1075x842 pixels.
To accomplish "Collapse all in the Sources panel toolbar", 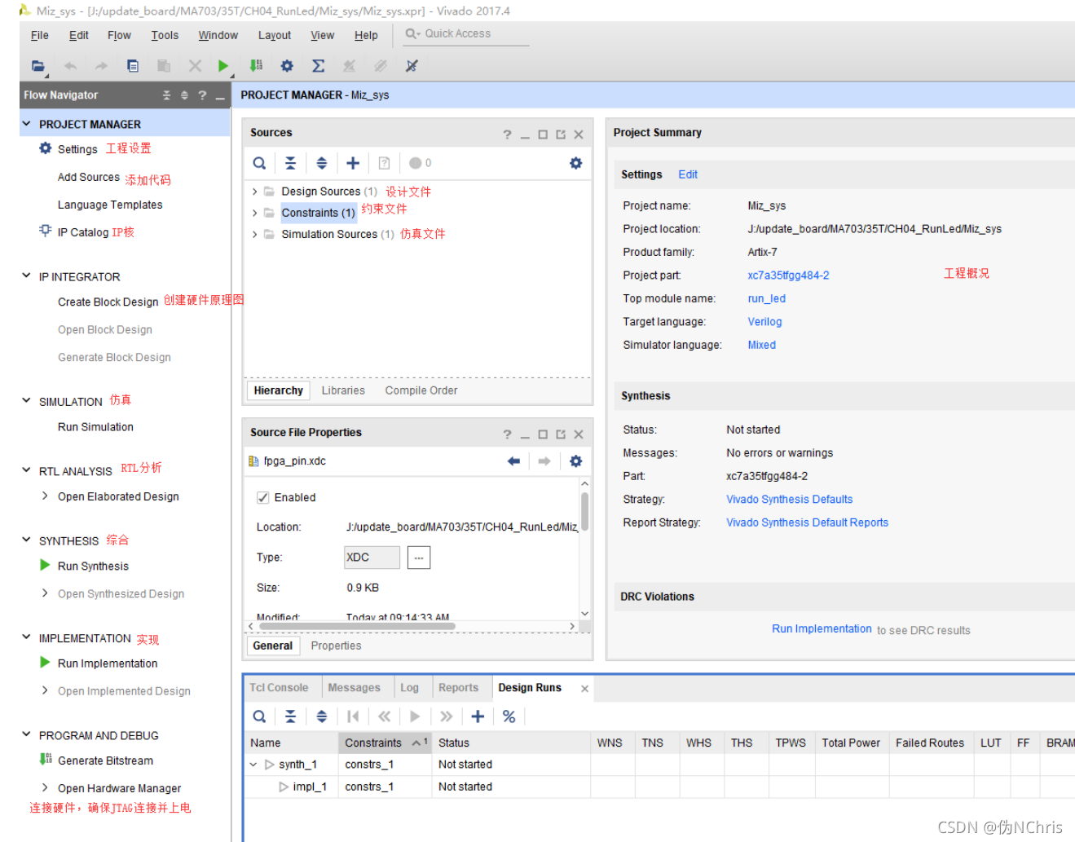I will [x=290, y=163].
